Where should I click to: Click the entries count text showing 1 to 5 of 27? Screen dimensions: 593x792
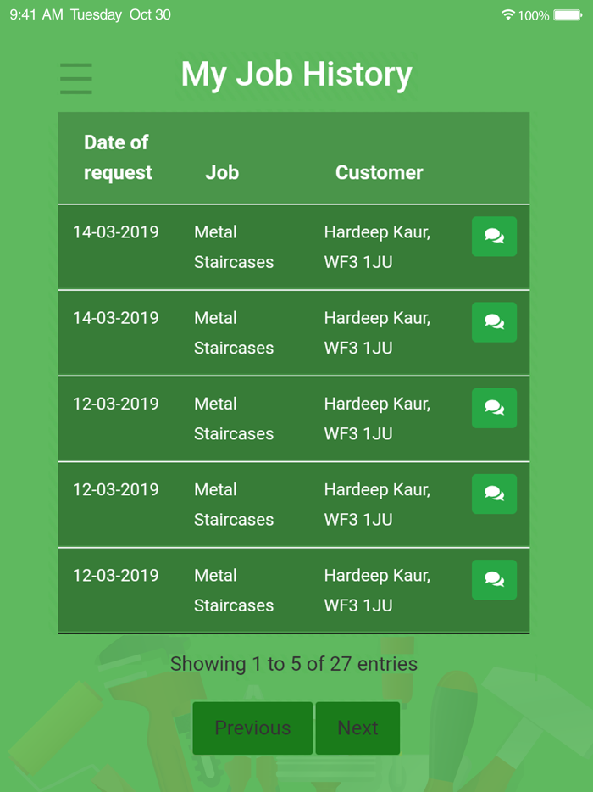coord(293,664)
